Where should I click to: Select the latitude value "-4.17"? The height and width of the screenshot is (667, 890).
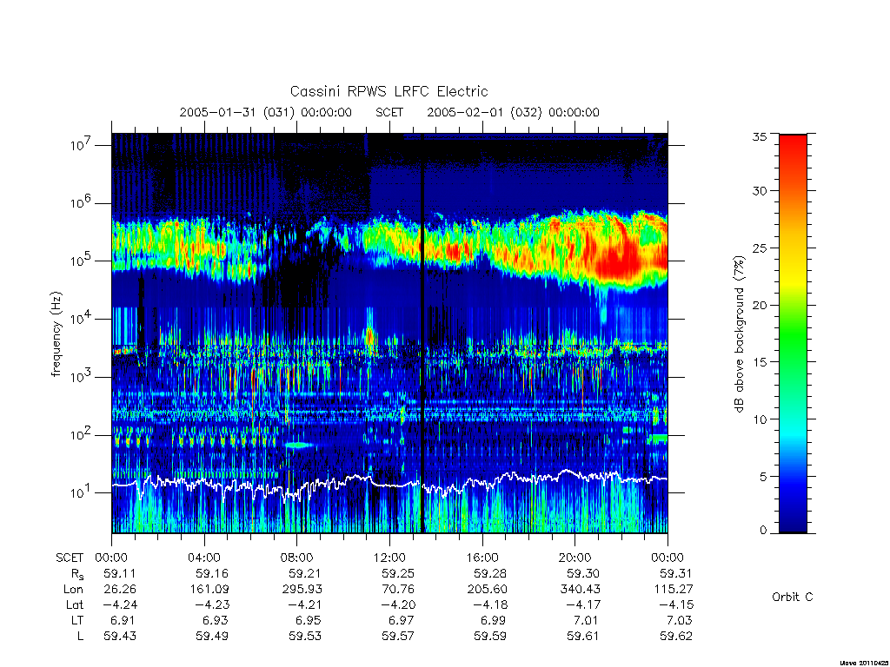coord(583,604)
